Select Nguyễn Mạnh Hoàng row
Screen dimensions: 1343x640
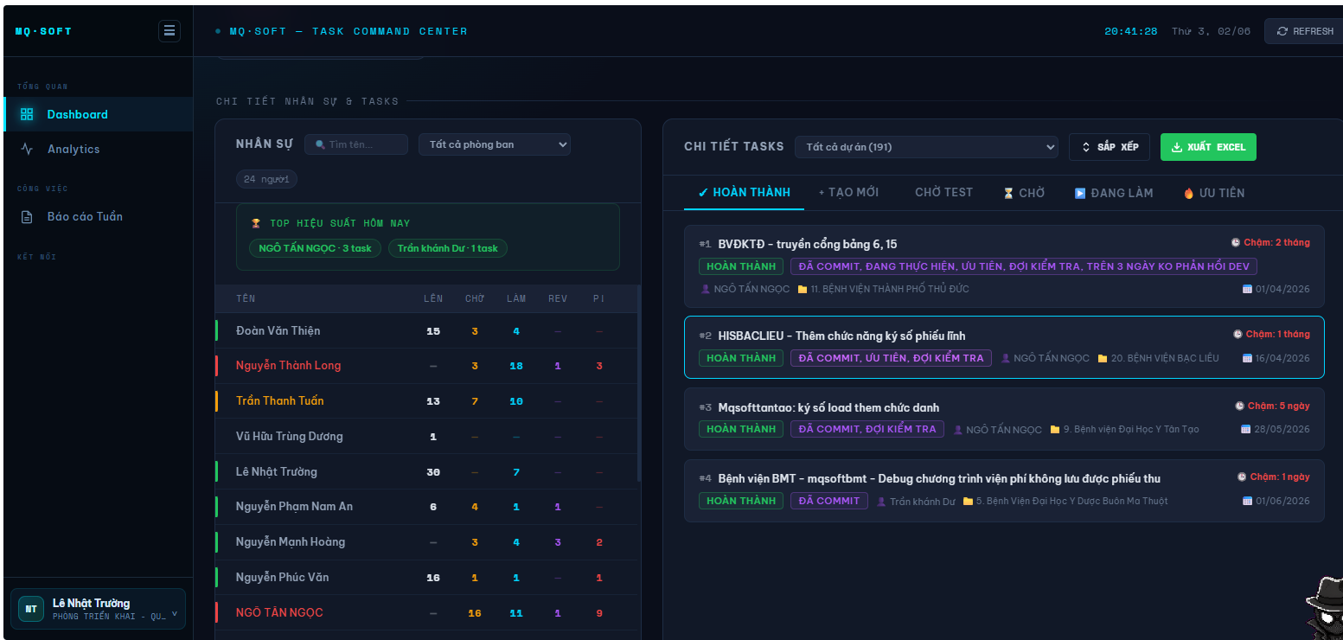[x=426, y=542]
